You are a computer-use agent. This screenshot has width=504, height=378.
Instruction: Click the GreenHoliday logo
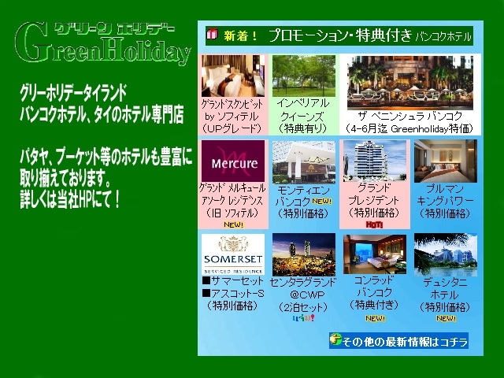click(x=103, y=43)
